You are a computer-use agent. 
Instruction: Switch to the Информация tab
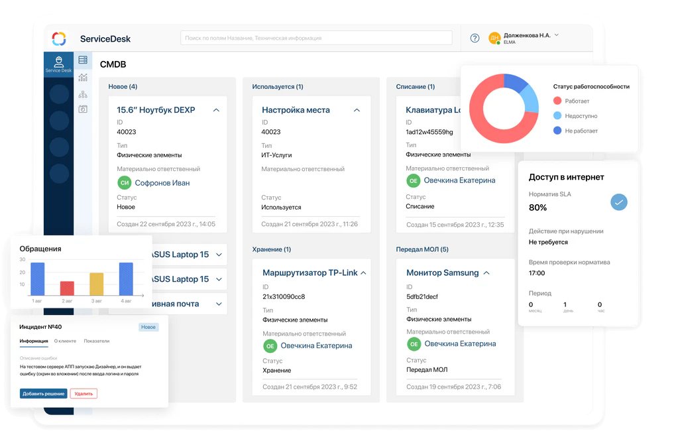[x=34, y=341]
